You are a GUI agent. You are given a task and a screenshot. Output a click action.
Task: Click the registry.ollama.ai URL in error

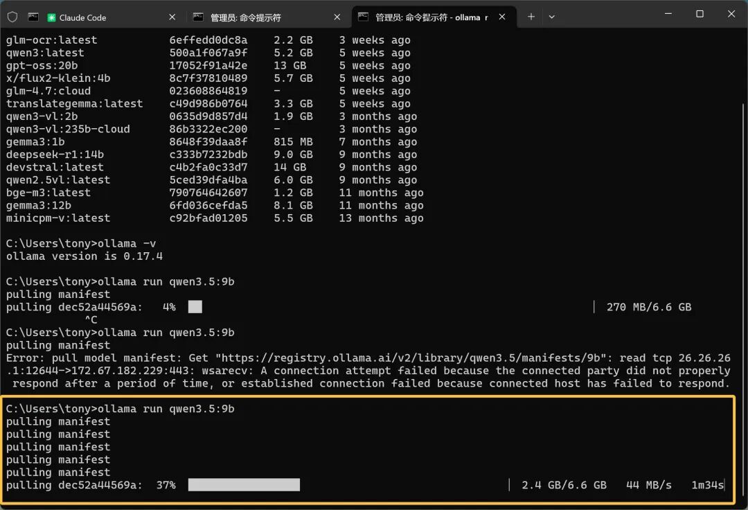pos(410,358)
